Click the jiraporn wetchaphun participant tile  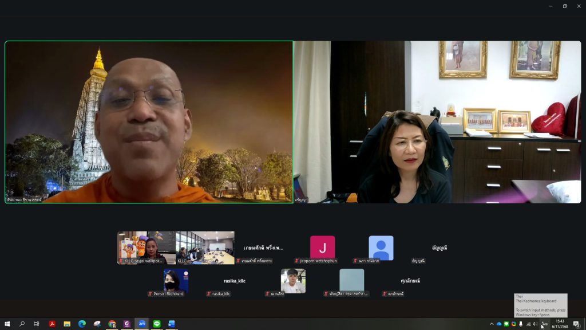(x=322, y=247)
